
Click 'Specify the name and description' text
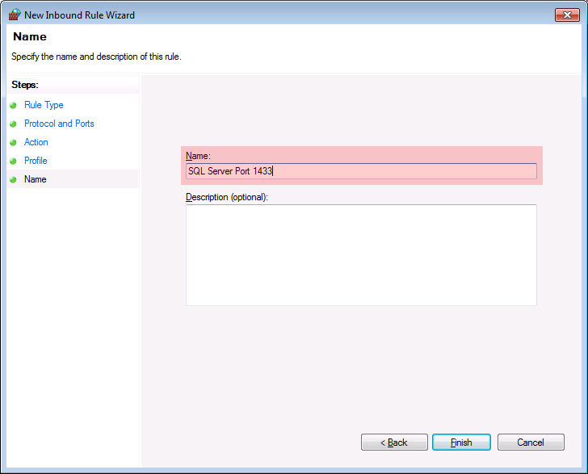click(x=96, y=57)
